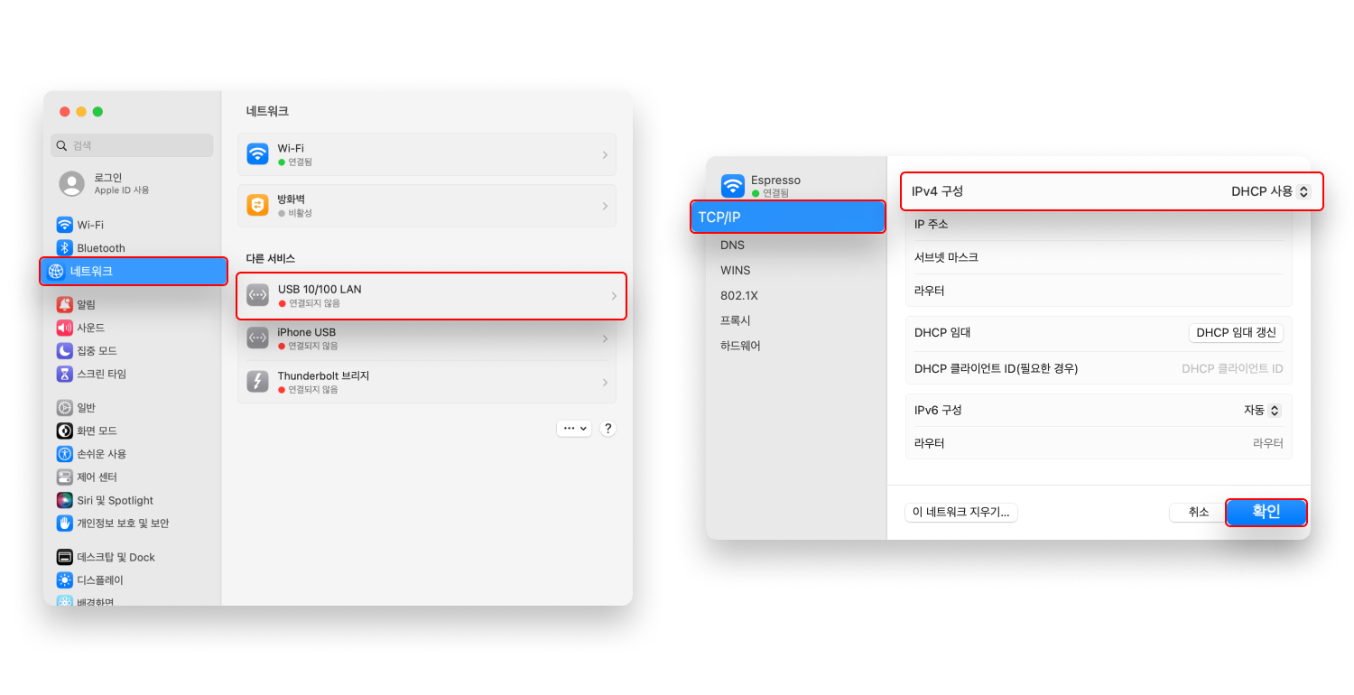Confirm with the 확인 button
The width and height of the screenshot is (1354, 695).
click(1266, 512)
